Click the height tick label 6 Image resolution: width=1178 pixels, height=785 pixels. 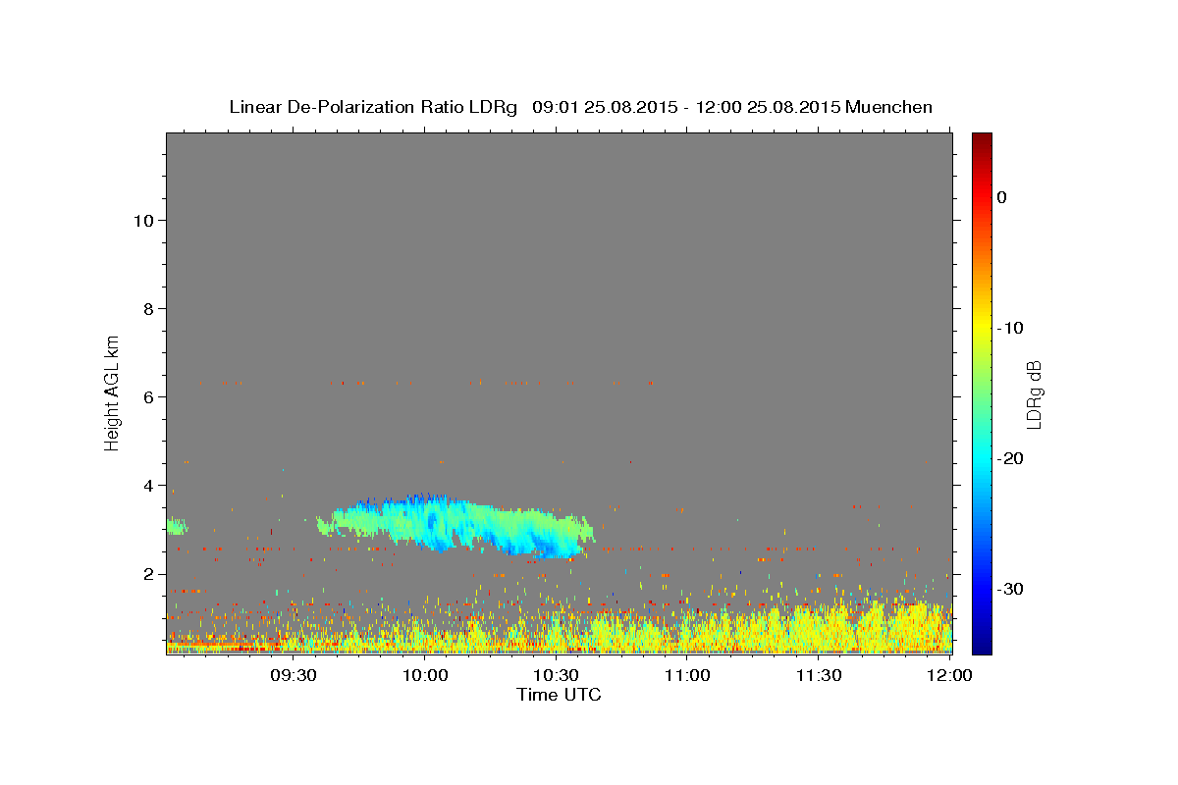tap(148, 396)
